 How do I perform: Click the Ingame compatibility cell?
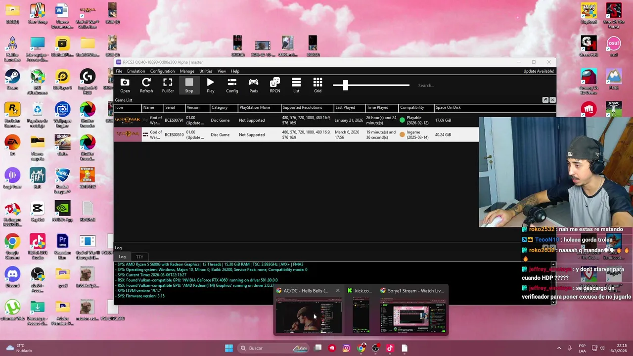[416, 134]
